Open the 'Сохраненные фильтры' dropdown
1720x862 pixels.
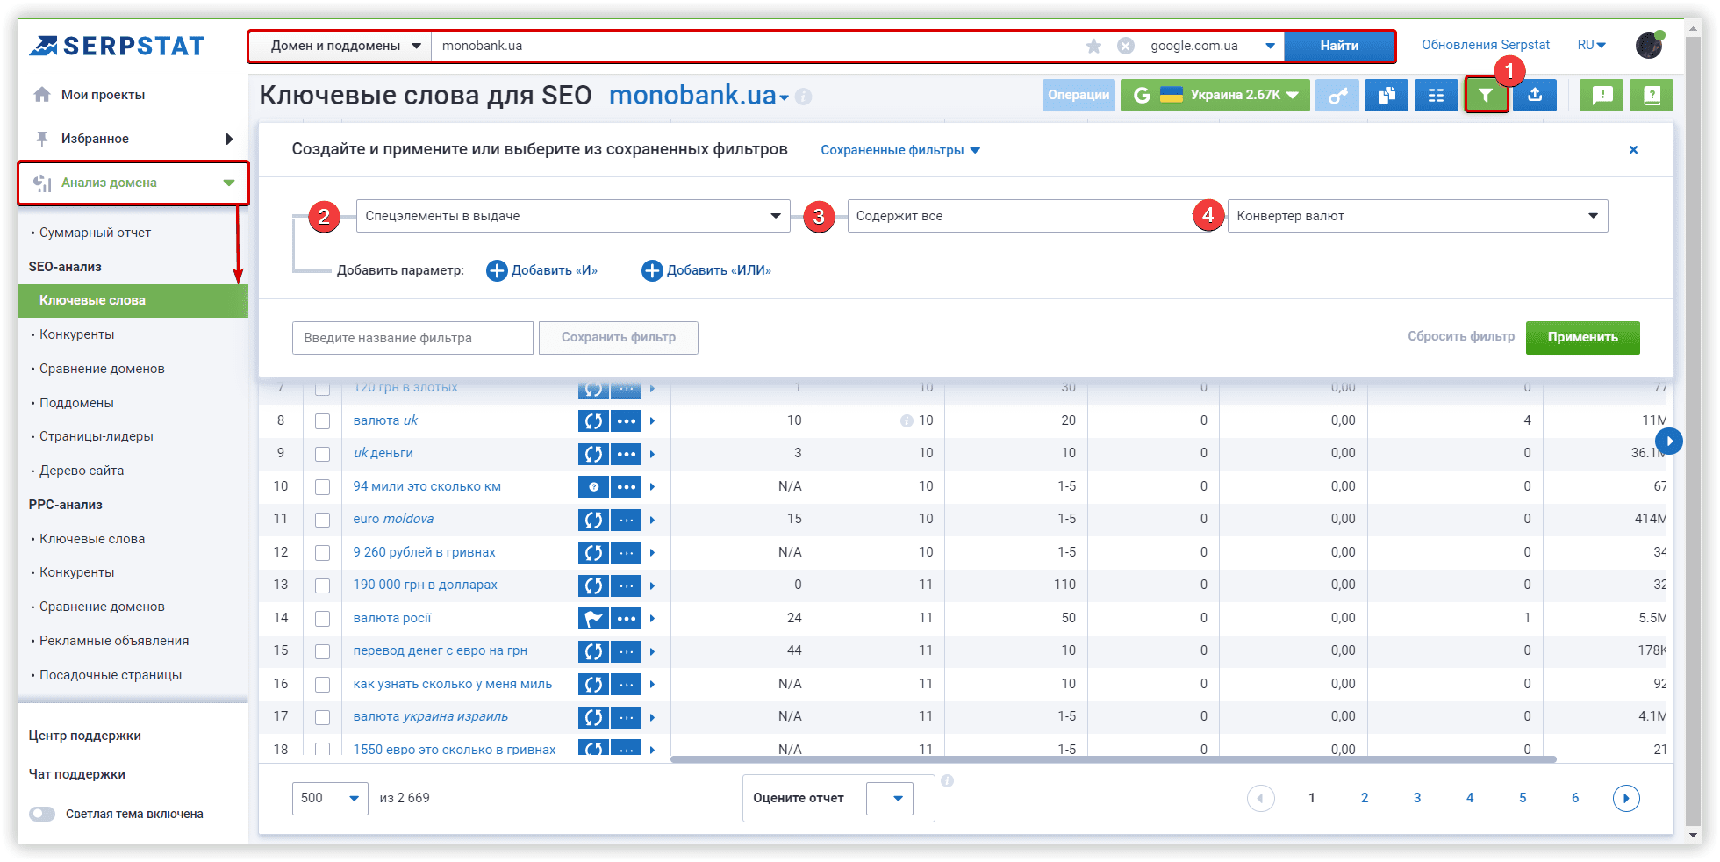pos(899,150)
